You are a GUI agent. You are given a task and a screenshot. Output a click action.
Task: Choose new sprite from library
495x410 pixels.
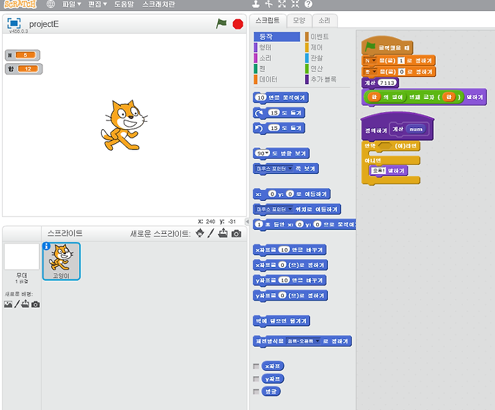coord(200,233)
